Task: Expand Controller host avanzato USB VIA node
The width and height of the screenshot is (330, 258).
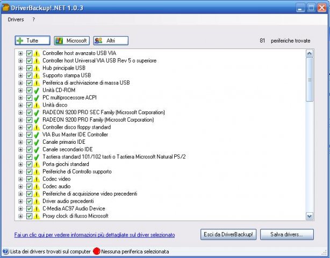Action: tap(20, 53)
